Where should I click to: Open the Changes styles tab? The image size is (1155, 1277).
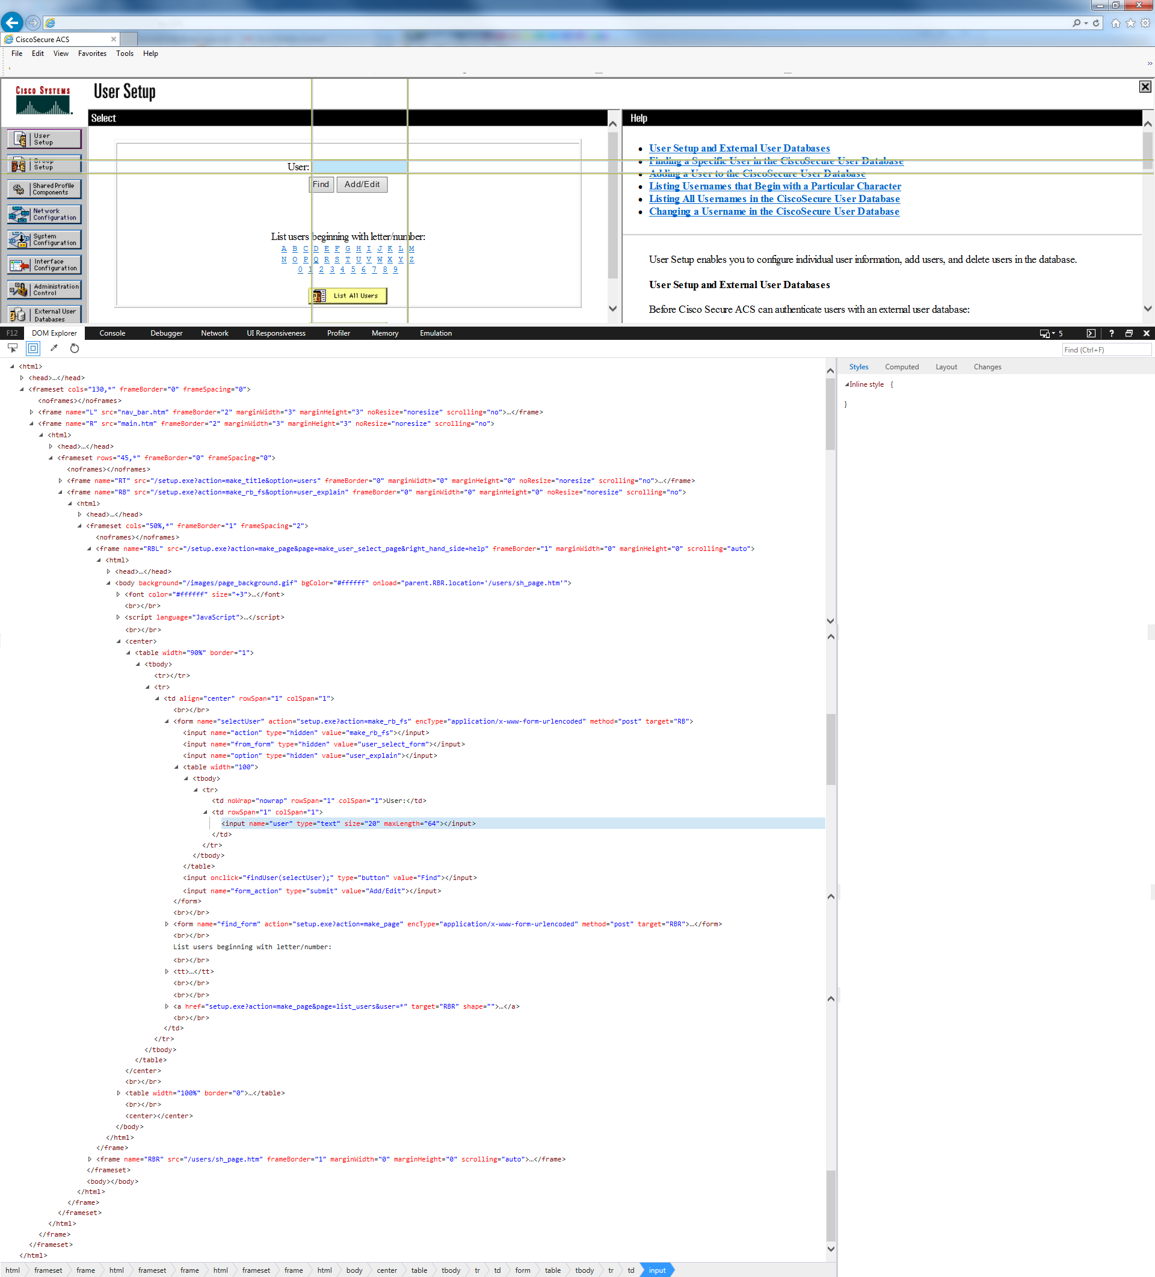point(987,367)
